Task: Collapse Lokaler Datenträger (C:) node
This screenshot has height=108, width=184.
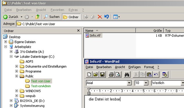Action: 11,56
